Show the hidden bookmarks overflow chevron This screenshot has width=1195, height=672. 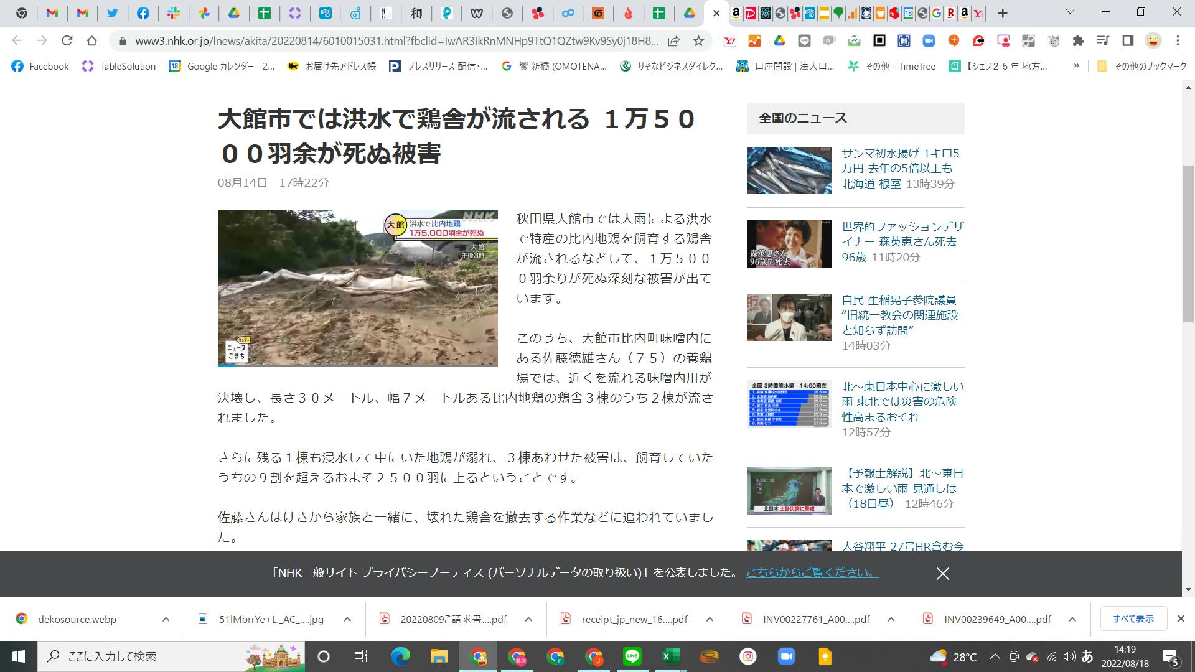click(x=1076, y=66)
